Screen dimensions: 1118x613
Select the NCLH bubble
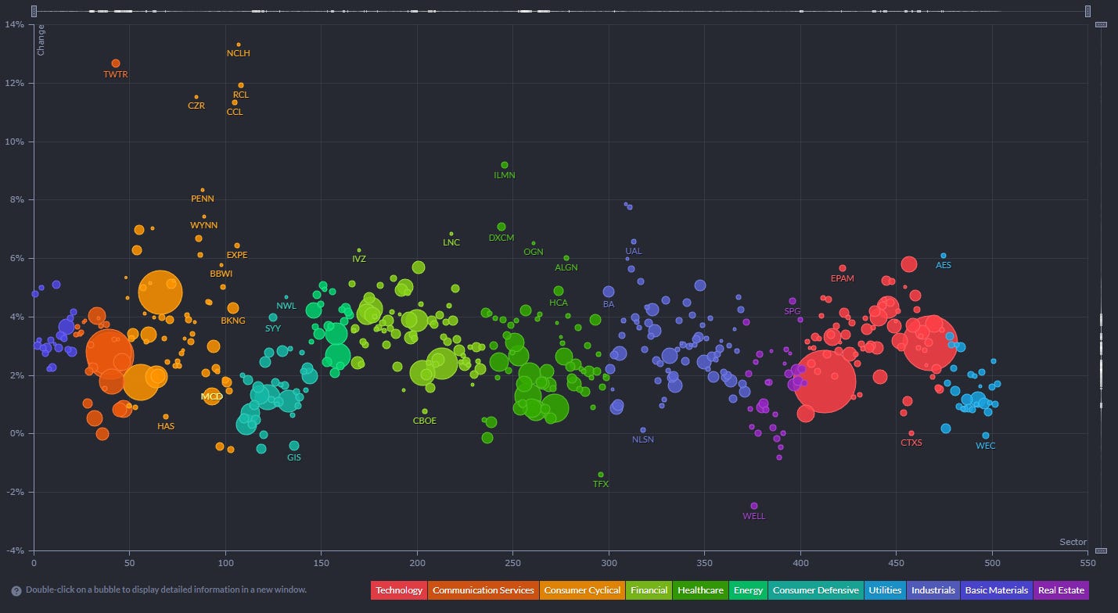239,45
